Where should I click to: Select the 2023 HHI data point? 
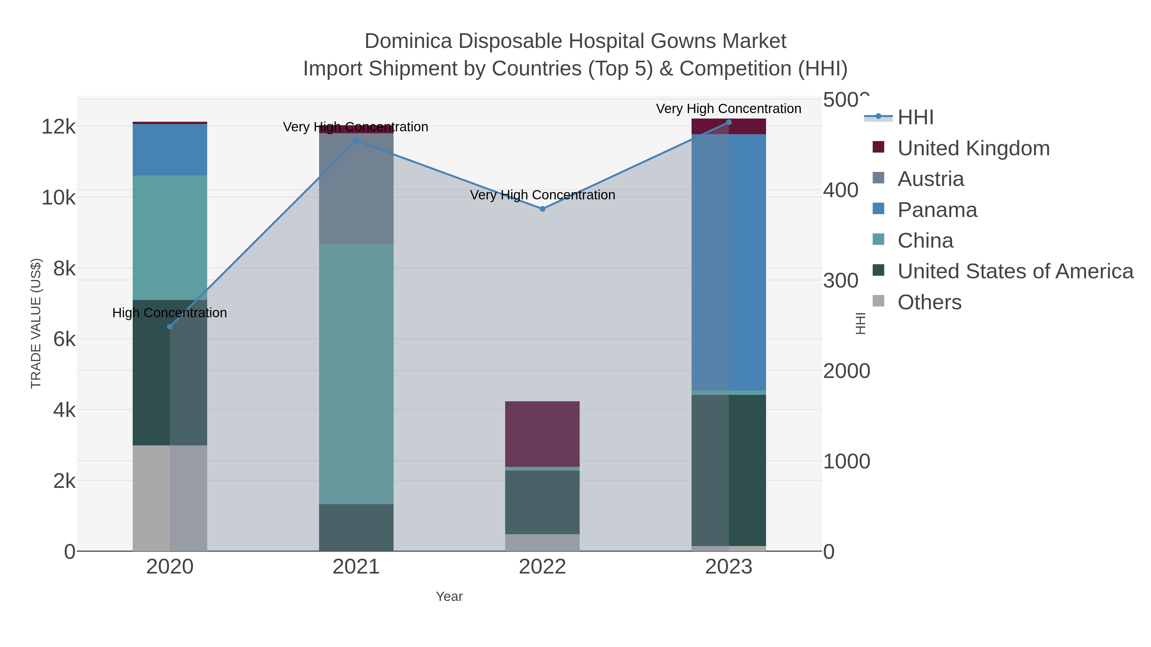pos(729,122)
